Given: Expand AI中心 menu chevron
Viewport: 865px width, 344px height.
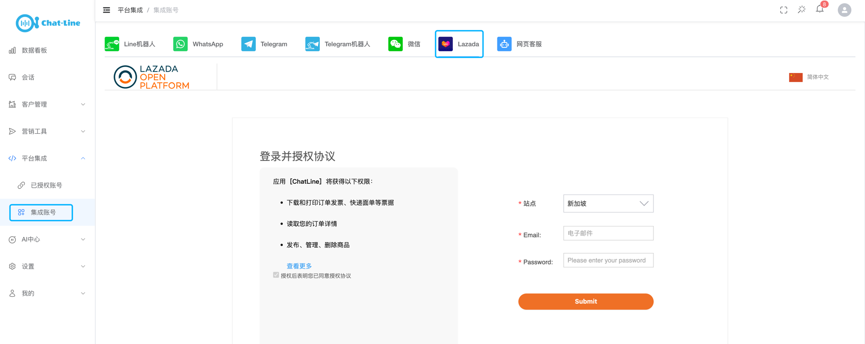Looking at the screenshot, I should [83, 240].
